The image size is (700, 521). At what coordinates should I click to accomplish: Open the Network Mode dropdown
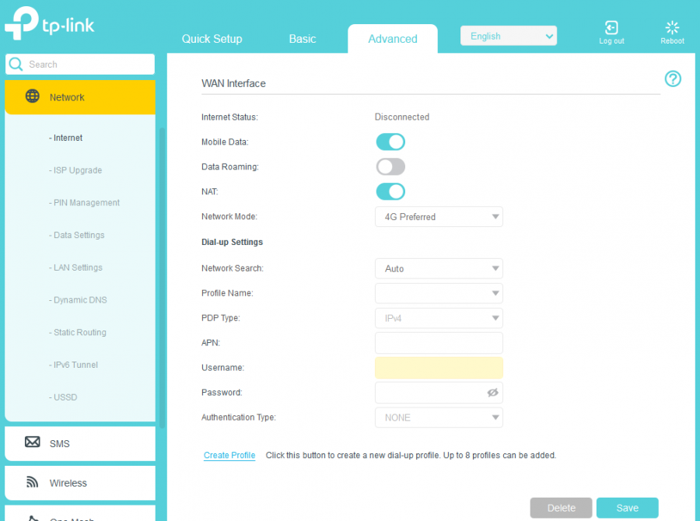439,217
